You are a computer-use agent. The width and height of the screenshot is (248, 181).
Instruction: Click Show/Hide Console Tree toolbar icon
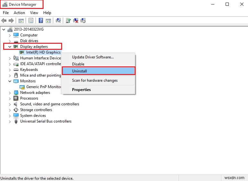coord(21,21)
